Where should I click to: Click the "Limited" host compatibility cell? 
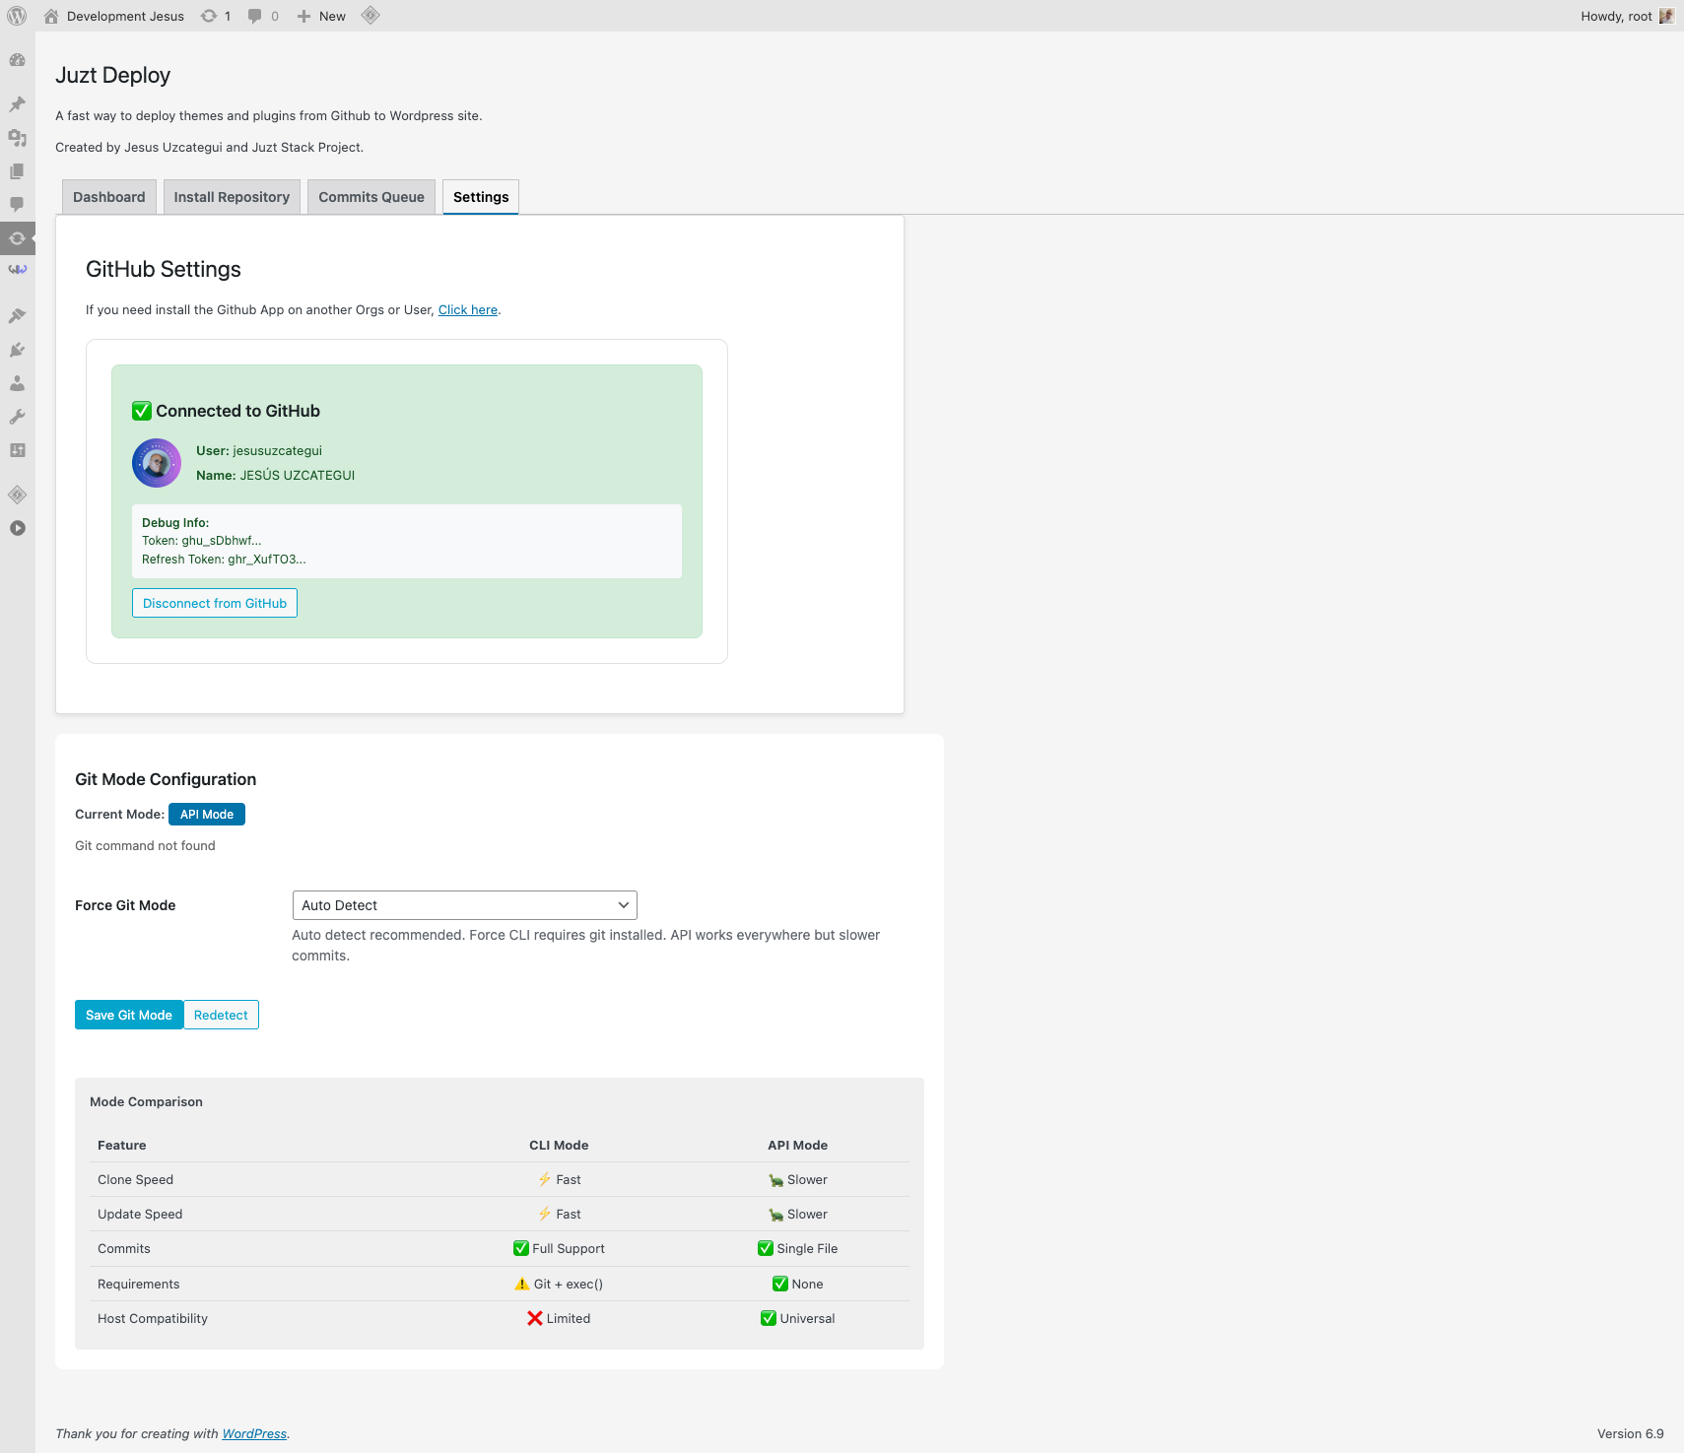point(559,1319)
